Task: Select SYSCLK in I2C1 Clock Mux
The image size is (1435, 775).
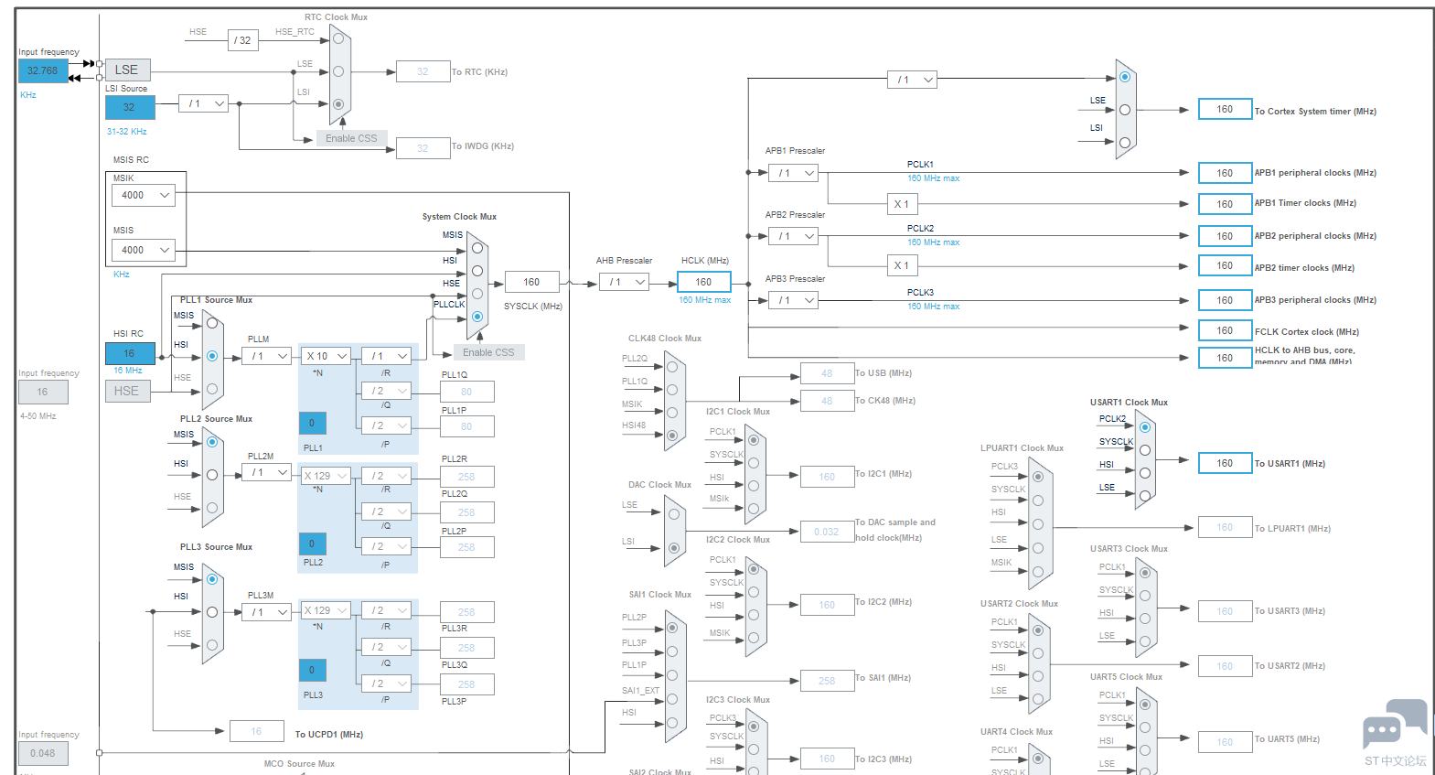Action: coord(754,463)
